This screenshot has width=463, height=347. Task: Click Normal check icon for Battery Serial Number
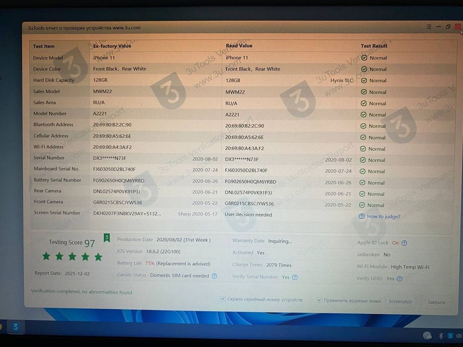362,182
